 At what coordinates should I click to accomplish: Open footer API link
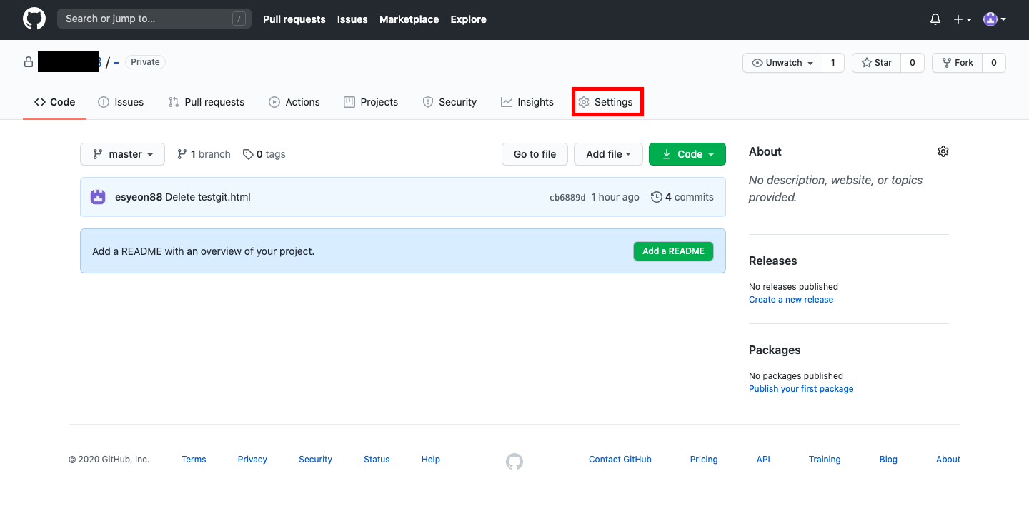[763, 460]
